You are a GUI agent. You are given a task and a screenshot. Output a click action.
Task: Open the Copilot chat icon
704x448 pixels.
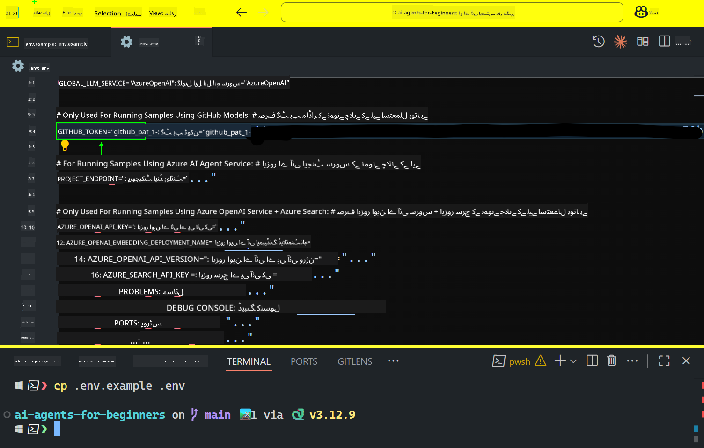point(641,12)
